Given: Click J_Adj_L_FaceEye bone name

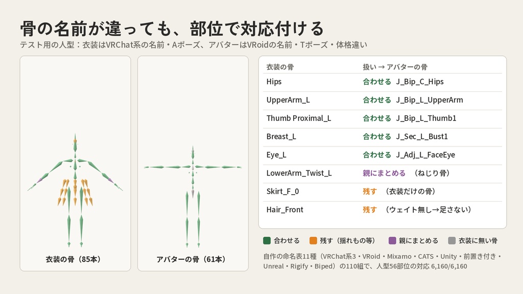Looking at the screenshot, I should pos(425,155).
